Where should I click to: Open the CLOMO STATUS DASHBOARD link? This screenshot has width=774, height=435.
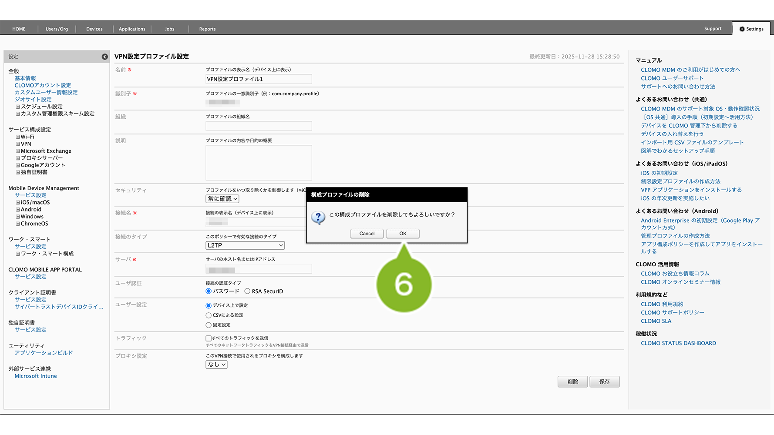(x=678, y=343)
